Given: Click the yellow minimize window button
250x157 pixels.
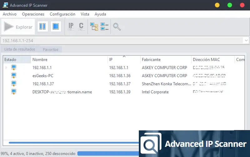Looking at the screenshot, I should [217, 5].
